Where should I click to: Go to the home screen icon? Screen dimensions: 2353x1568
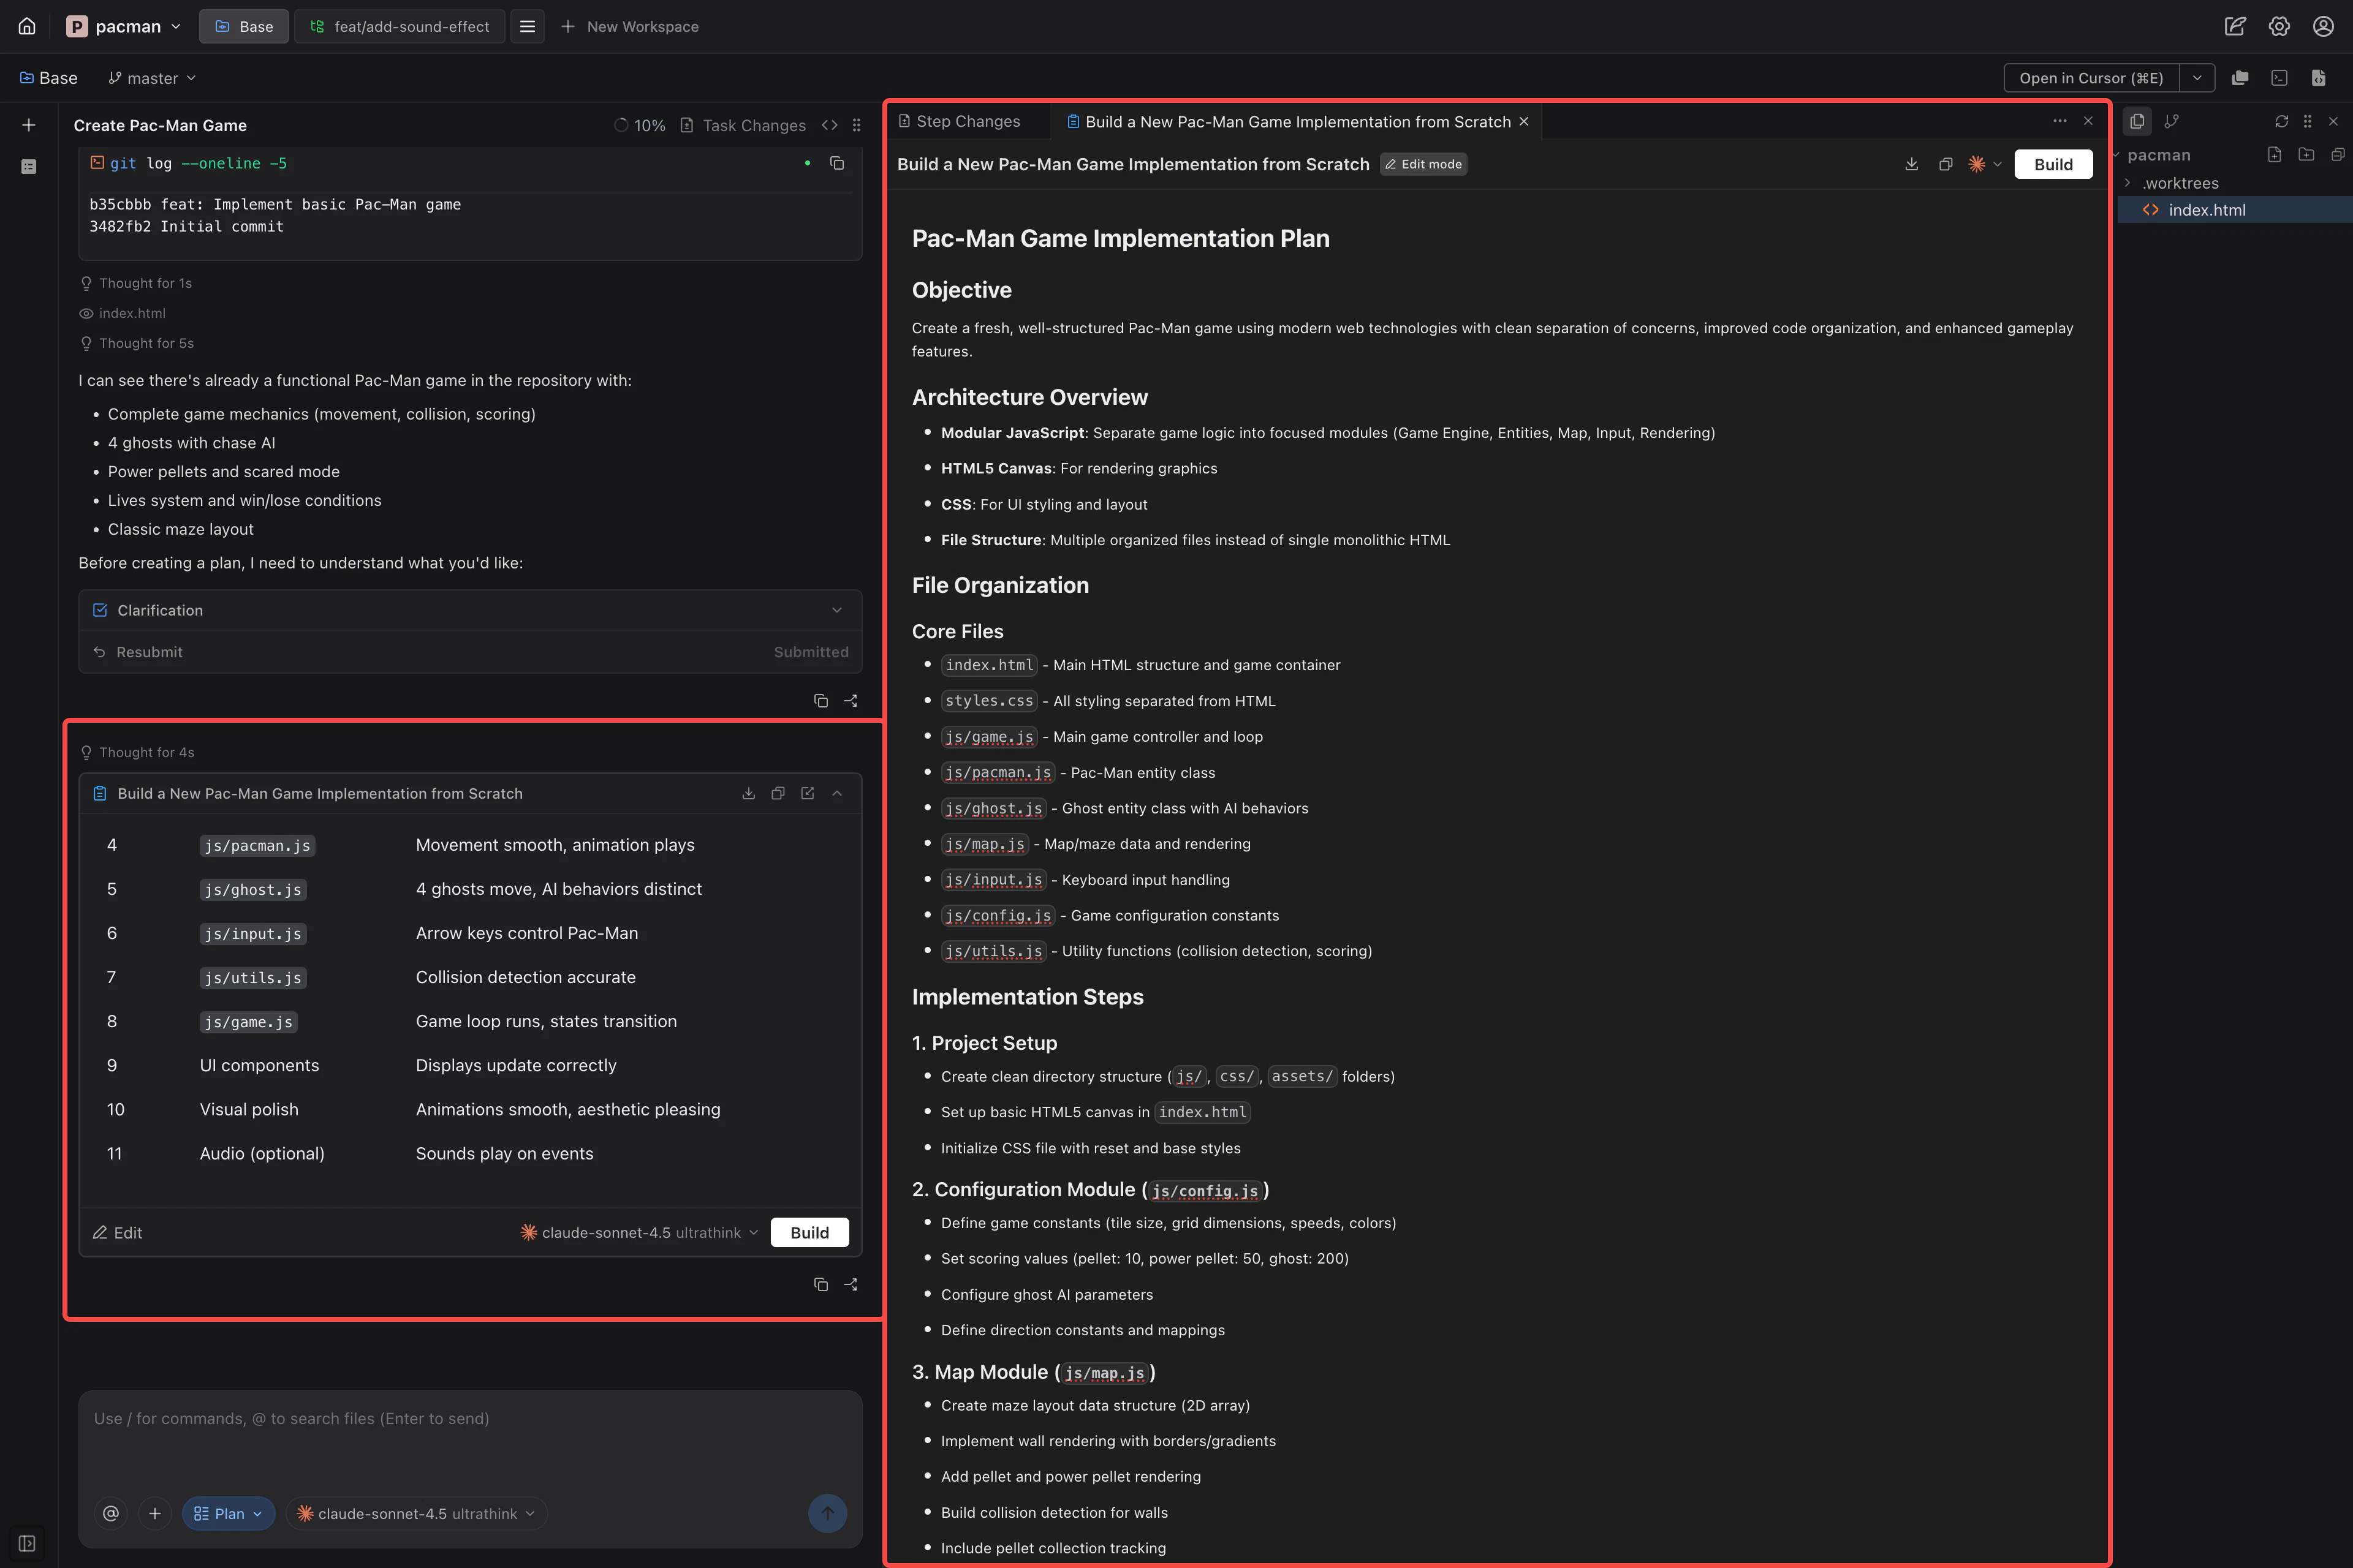(x=27, y=26)
